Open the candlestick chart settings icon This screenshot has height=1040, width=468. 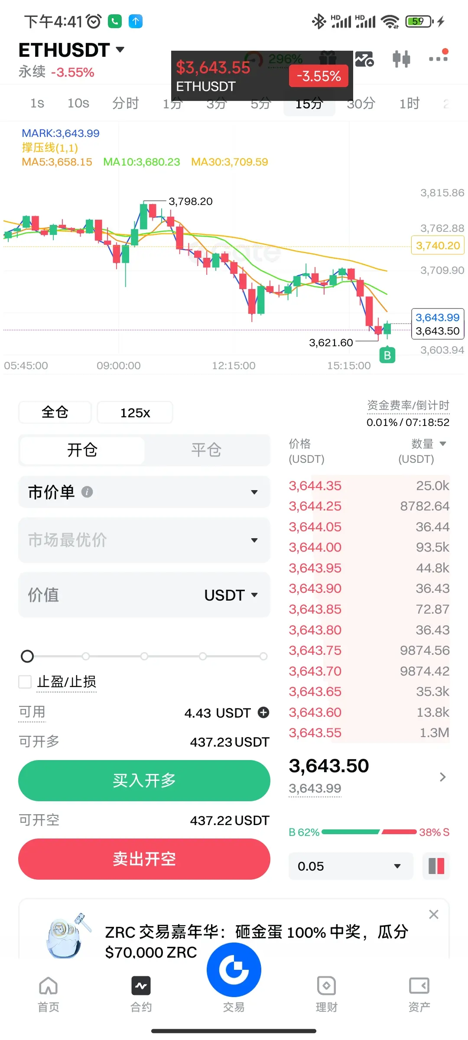401,59
